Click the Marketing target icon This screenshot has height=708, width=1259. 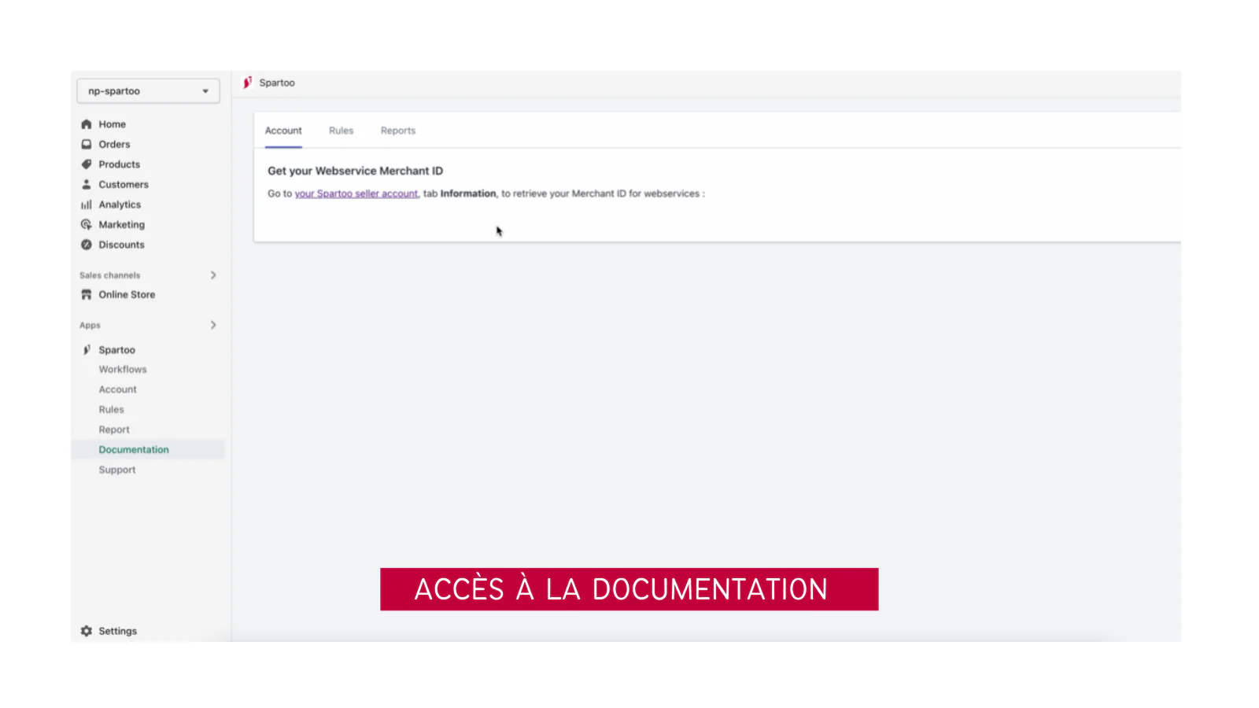(x=87, y=225)
